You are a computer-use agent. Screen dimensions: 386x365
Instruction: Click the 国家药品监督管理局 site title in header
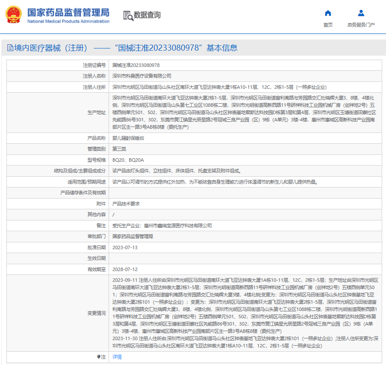click(68, 12)
